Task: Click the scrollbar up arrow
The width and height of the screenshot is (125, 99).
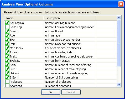Action: tap(119, 18)
